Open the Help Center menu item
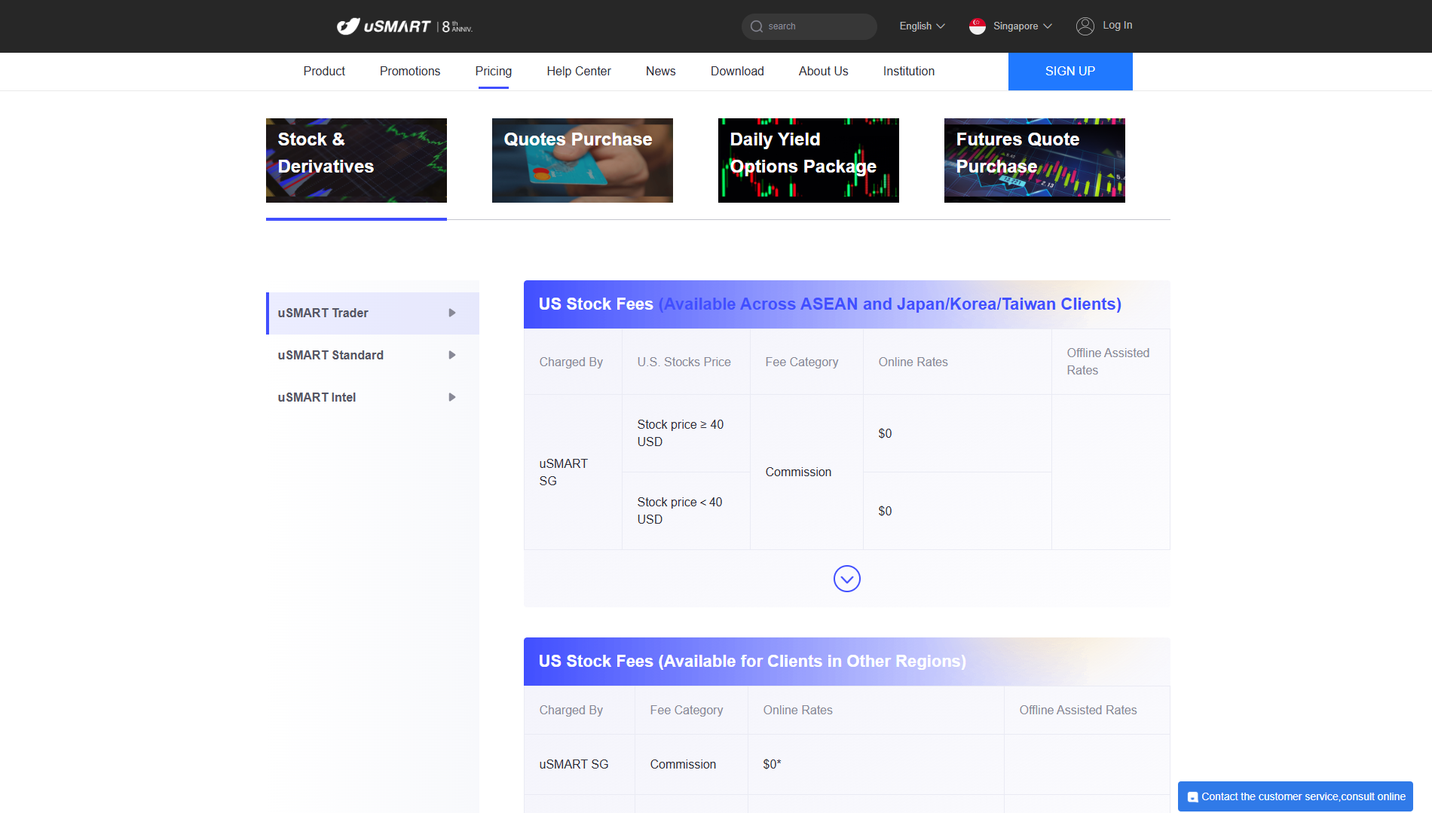 [x=578, y=71]
